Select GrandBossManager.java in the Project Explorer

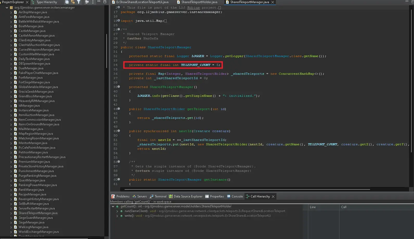pos(35,96)
